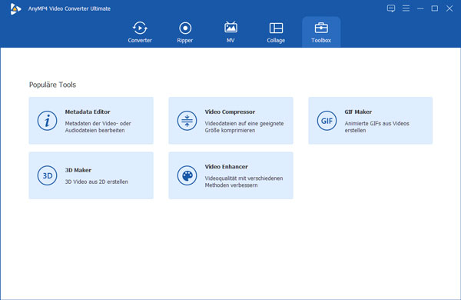Open the Converter tab
The width and height of the screenshot is (461, 300).
tap(140, 32)
